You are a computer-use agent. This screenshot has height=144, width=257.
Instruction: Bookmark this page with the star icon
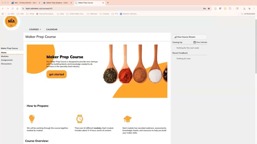[209, 8]
